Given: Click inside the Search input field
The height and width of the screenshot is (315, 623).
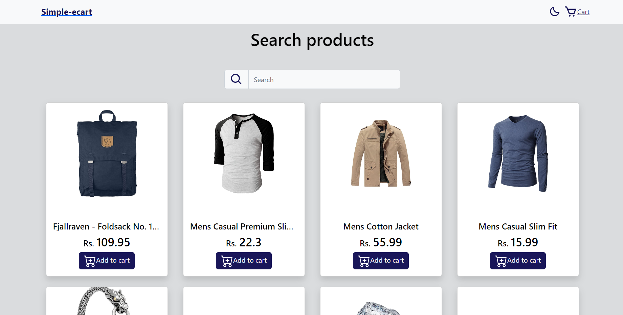Looking at the screenshot, I should click(x=324, y=79).
